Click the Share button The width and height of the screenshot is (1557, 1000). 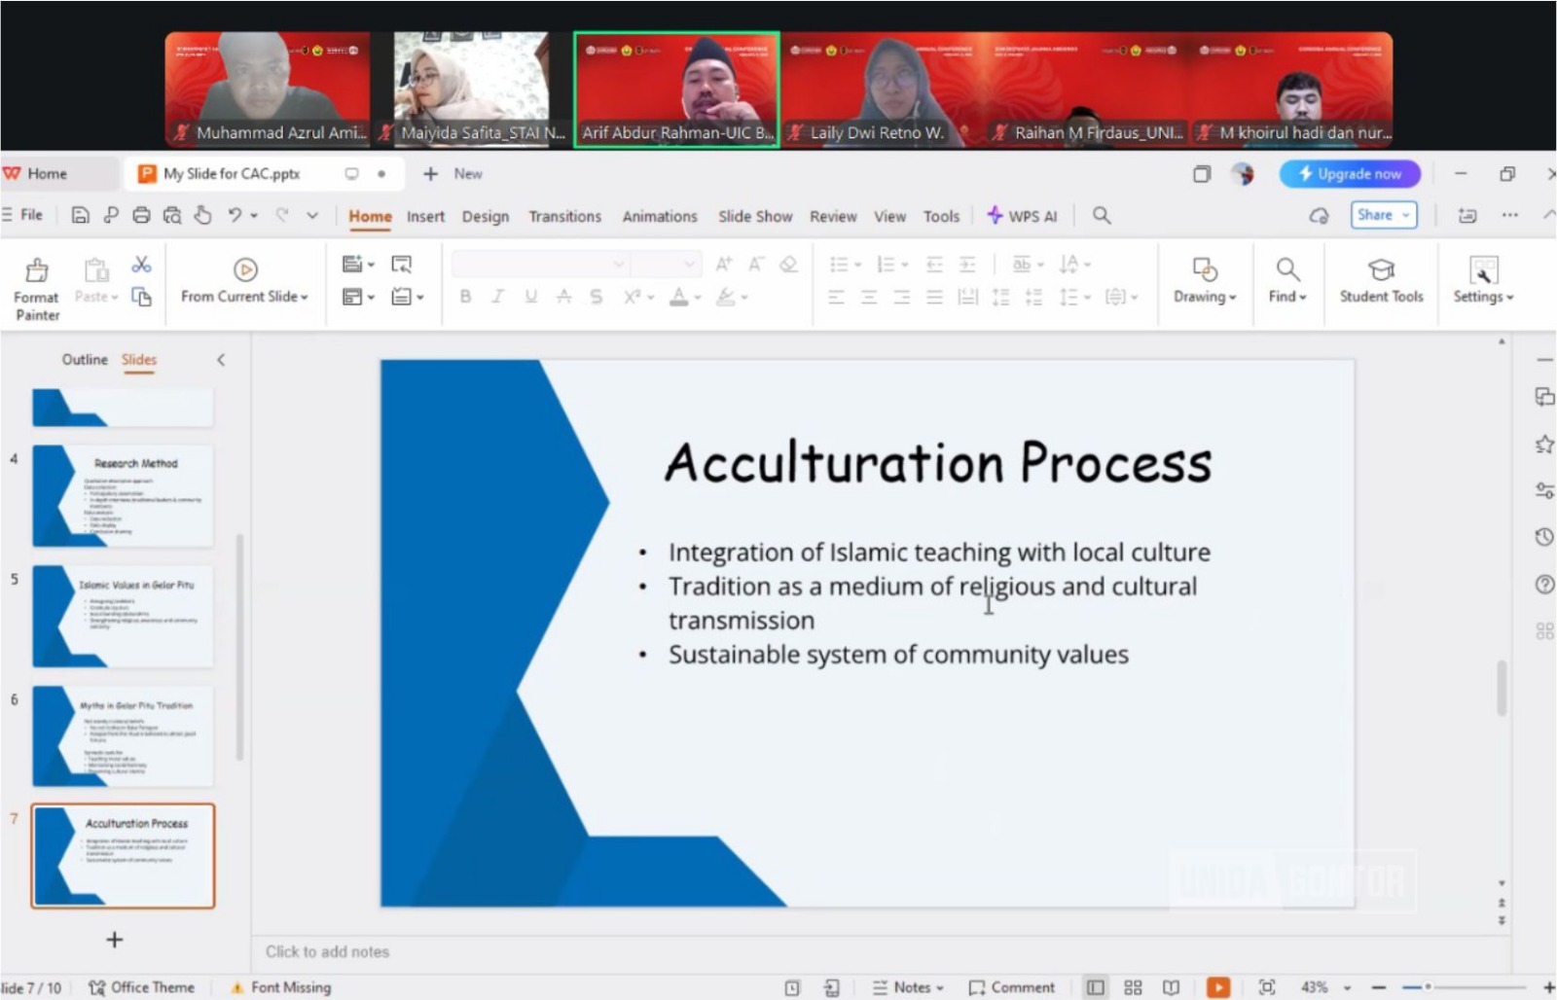[1382, 215]
